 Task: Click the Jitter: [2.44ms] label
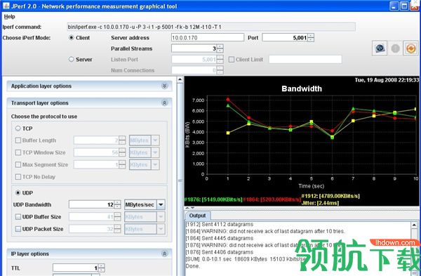[x=320, y=203]
